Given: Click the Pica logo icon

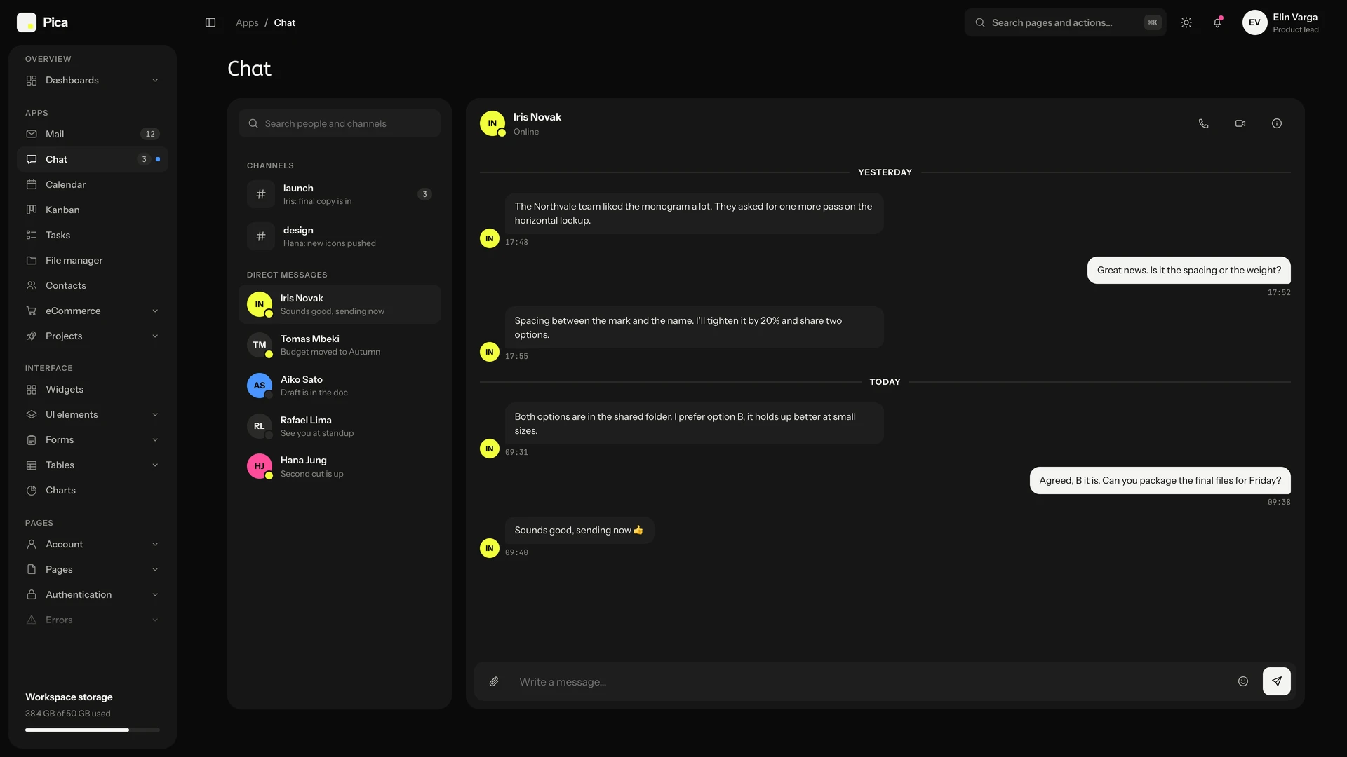Looking at the screenshot, I should 27,22.
